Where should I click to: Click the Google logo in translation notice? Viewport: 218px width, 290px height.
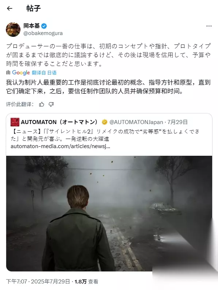[21, 73]
